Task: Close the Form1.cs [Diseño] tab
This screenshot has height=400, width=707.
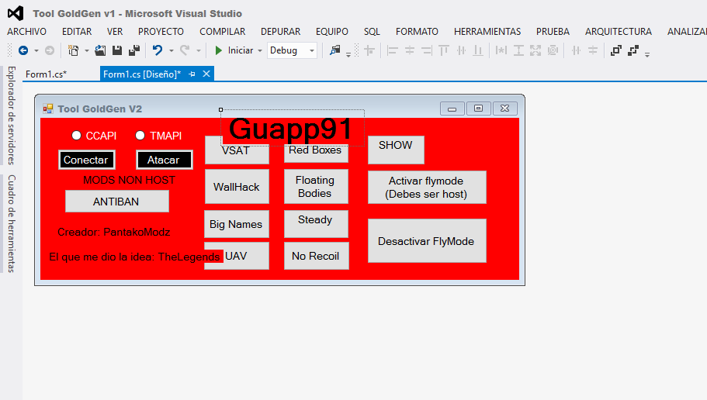Action: click(206, 74)
